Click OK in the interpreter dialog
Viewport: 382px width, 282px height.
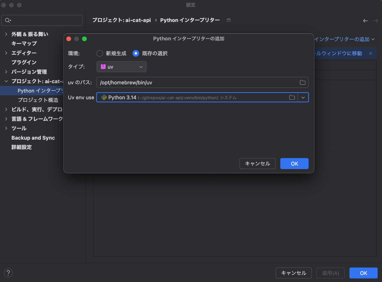click(294, 164)
